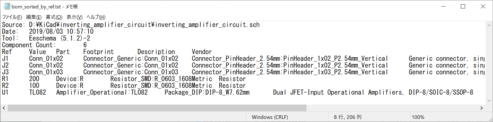The width and height of the screenshot is (493, 122).
Task: Open the 編集(E) menu
Action: 34,17
